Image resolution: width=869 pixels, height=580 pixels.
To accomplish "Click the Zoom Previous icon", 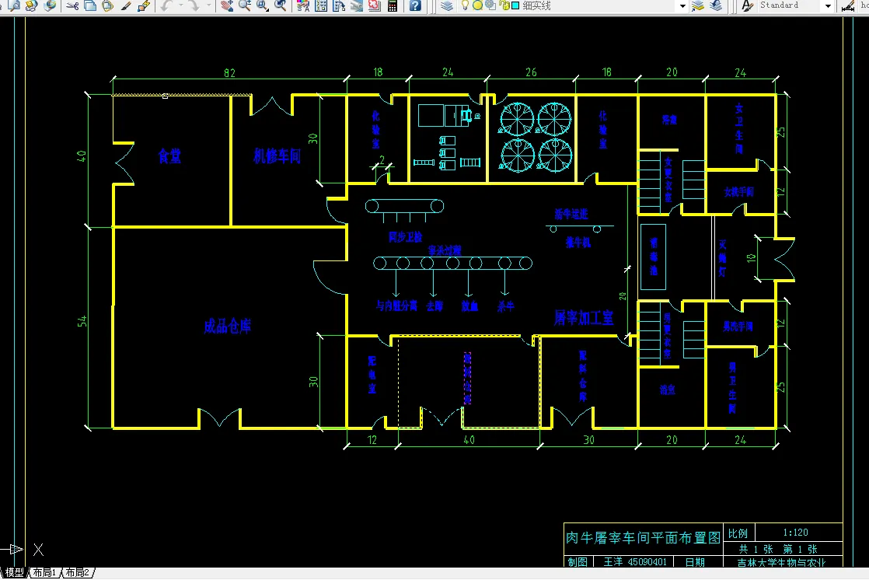I will (x=281, y=5).
